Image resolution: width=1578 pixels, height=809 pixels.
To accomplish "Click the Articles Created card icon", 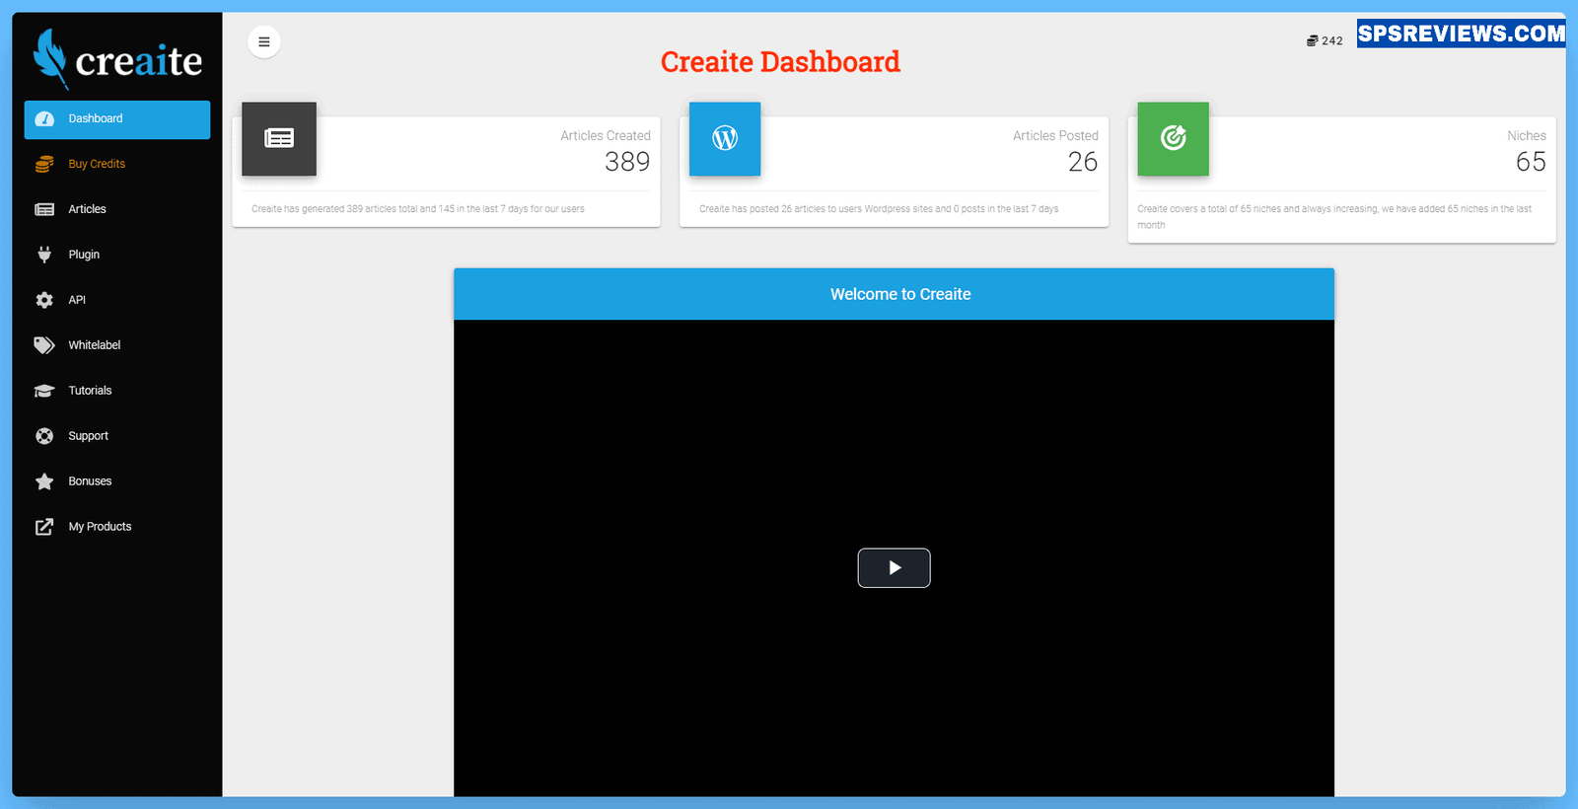I will [279, 139].
